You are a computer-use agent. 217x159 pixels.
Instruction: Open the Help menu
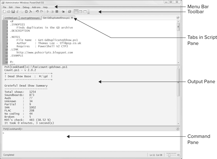[45, 7]
